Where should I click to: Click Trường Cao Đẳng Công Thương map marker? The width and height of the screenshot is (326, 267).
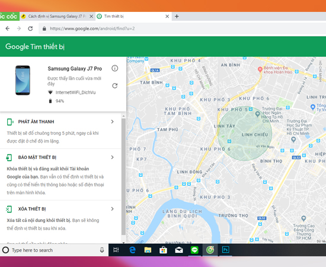click(x=303, y=218)
